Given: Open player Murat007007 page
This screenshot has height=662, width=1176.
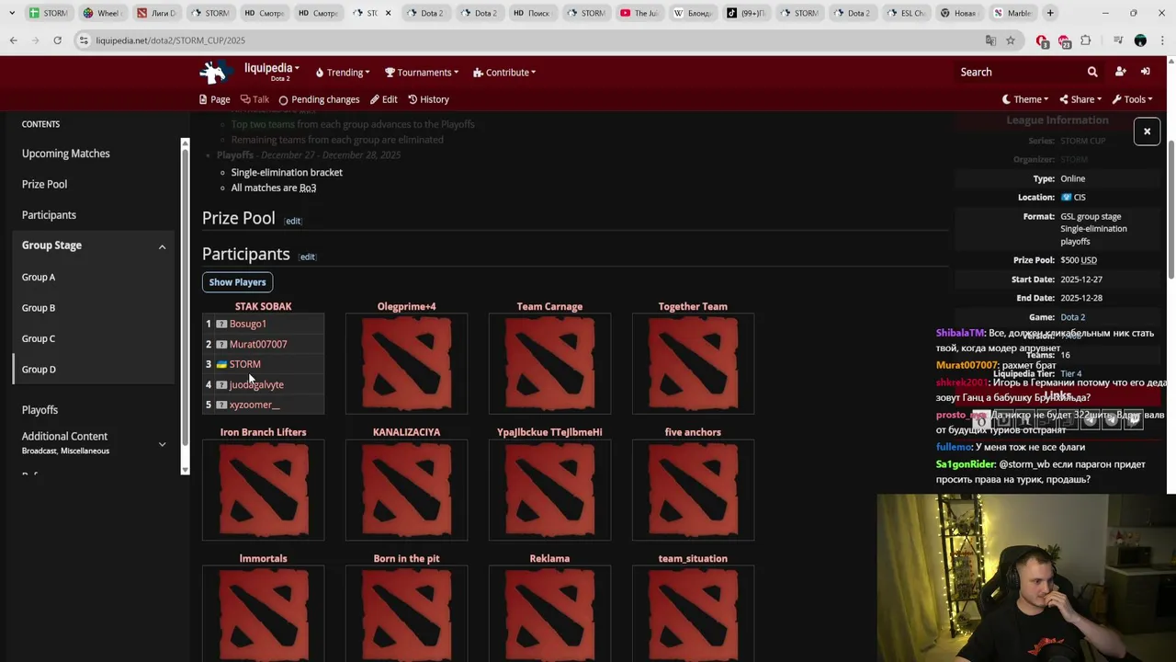Looking at the screenshot, I should pyautogui.click(x=258, y=344).
